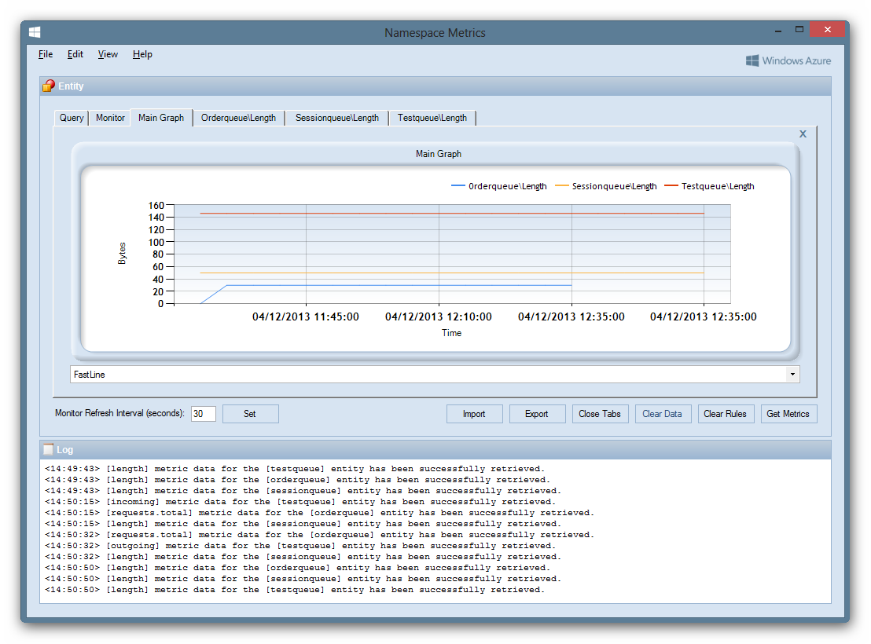Click the Log panel header icon
Viewport: 871px width, 644px height.
(48, 449)
